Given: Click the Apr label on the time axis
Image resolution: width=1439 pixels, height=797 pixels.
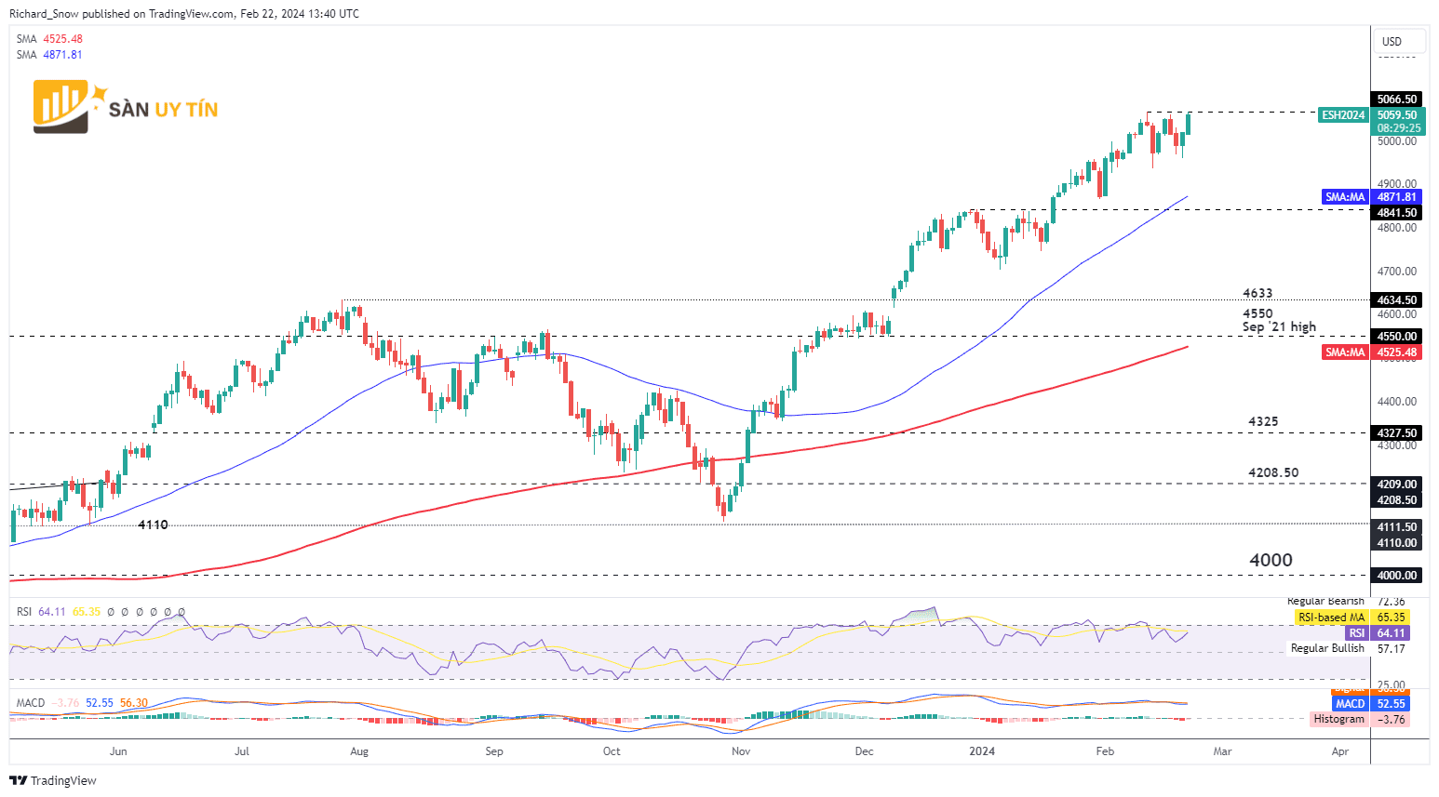Looking at the screenshot, I should 1340,751.
